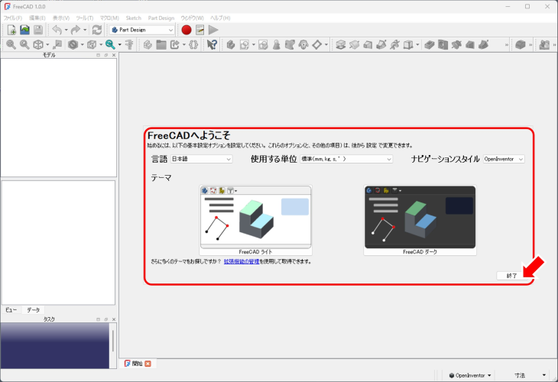
Task: Open the Part Design workbench dropdown
Action: 142,30
